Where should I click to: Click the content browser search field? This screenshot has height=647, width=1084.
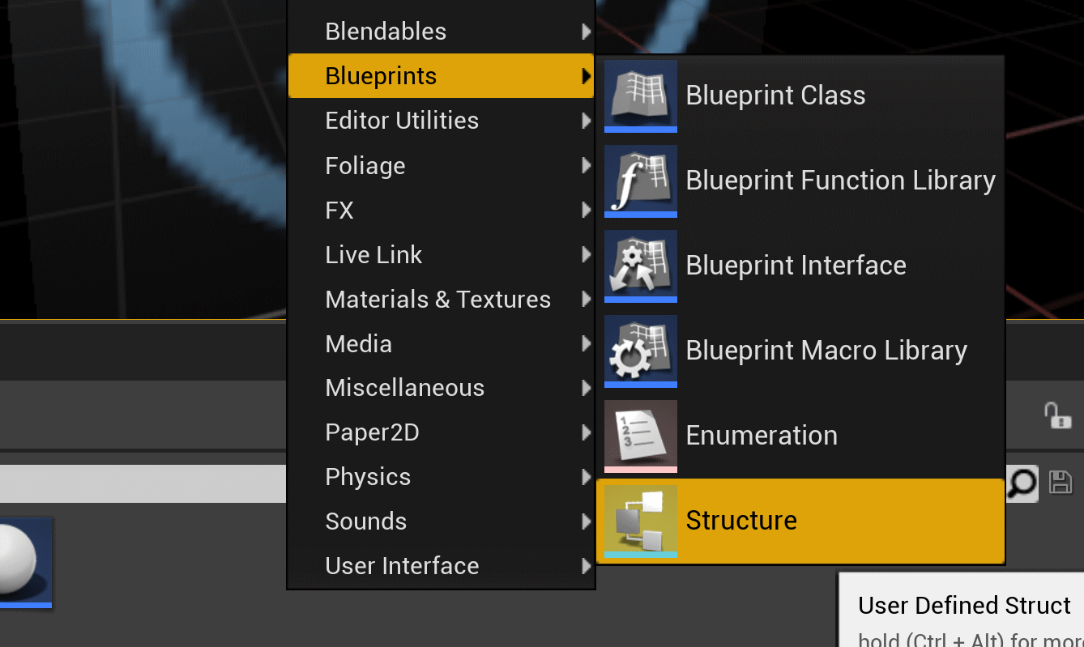pyautogui.click(x=143, y=483)
